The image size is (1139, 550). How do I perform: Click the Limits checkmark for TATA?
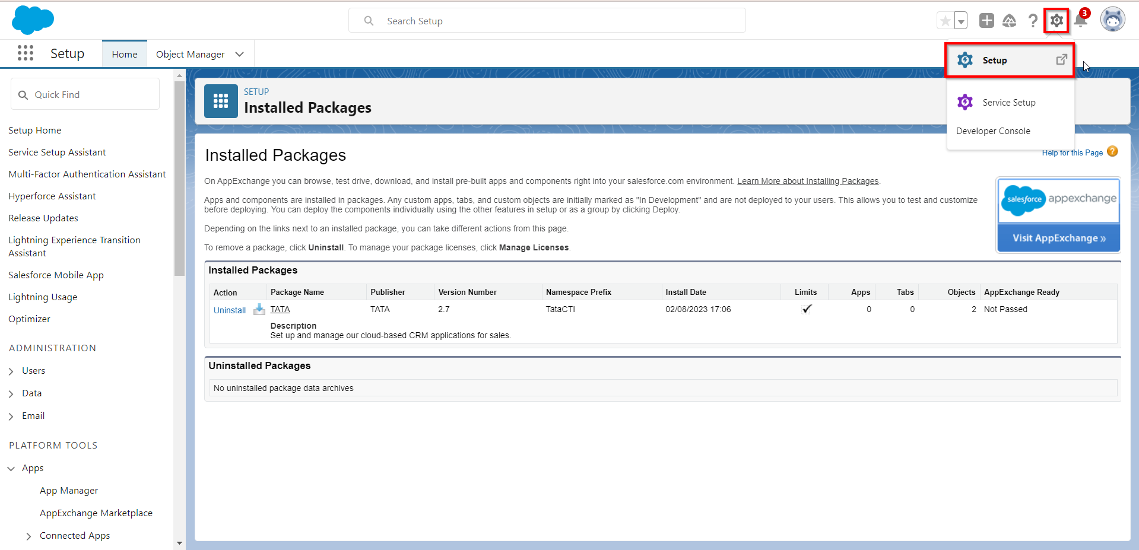[807, 309]
